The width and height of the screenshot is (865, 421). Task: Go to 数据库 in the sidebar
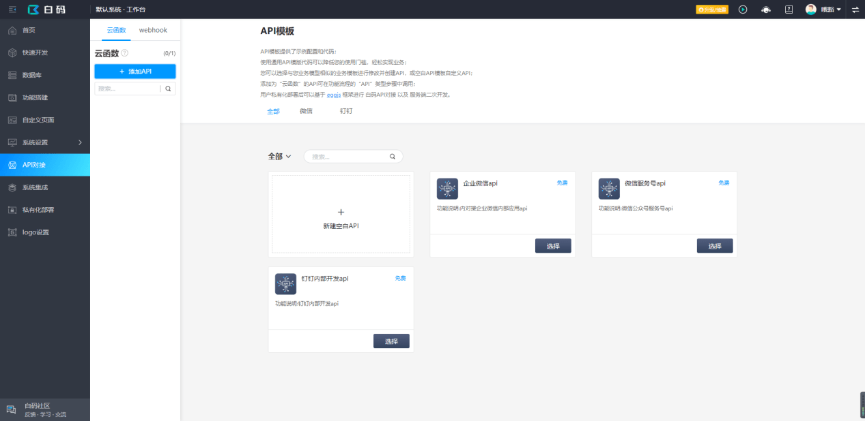(45, 75)
